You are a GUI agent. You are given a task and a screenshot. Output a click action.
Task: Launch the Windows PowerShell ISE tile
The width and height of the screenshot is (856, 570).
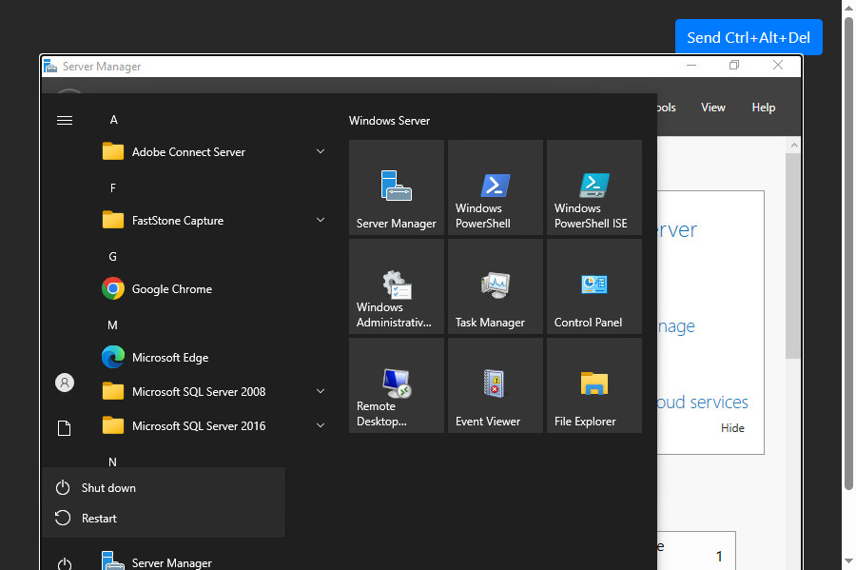[x=593, y=187]
